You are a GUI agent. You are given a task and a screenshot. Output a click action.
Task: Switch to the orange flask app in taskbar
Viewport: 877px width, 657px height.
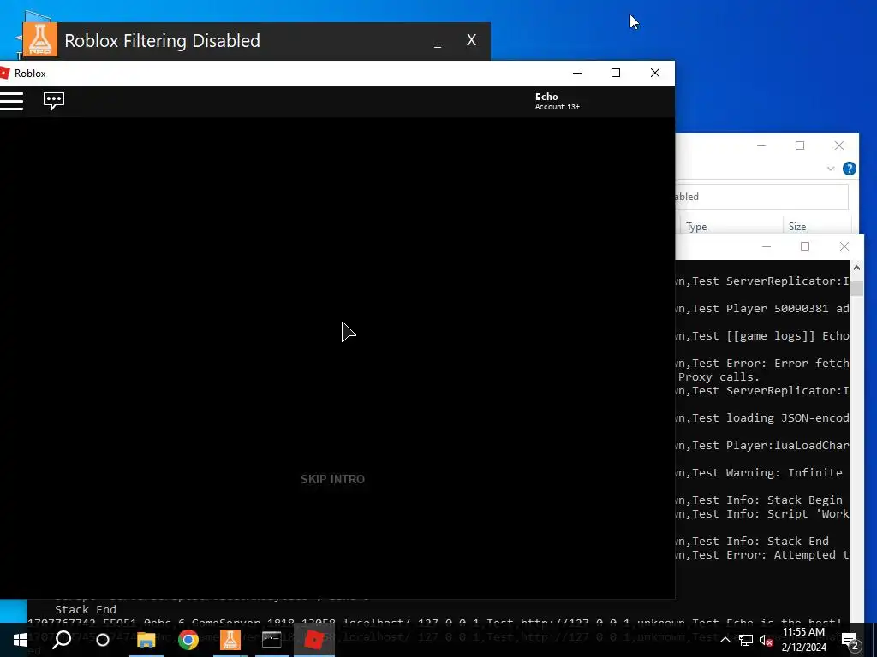230,640
